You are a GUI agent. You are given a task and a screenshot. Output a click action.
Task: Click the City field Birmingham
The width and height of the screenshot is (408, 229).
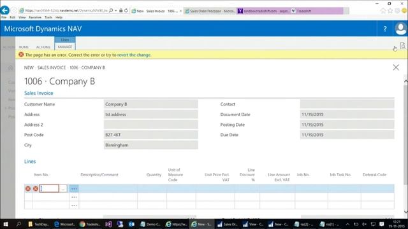pos(150,145)
